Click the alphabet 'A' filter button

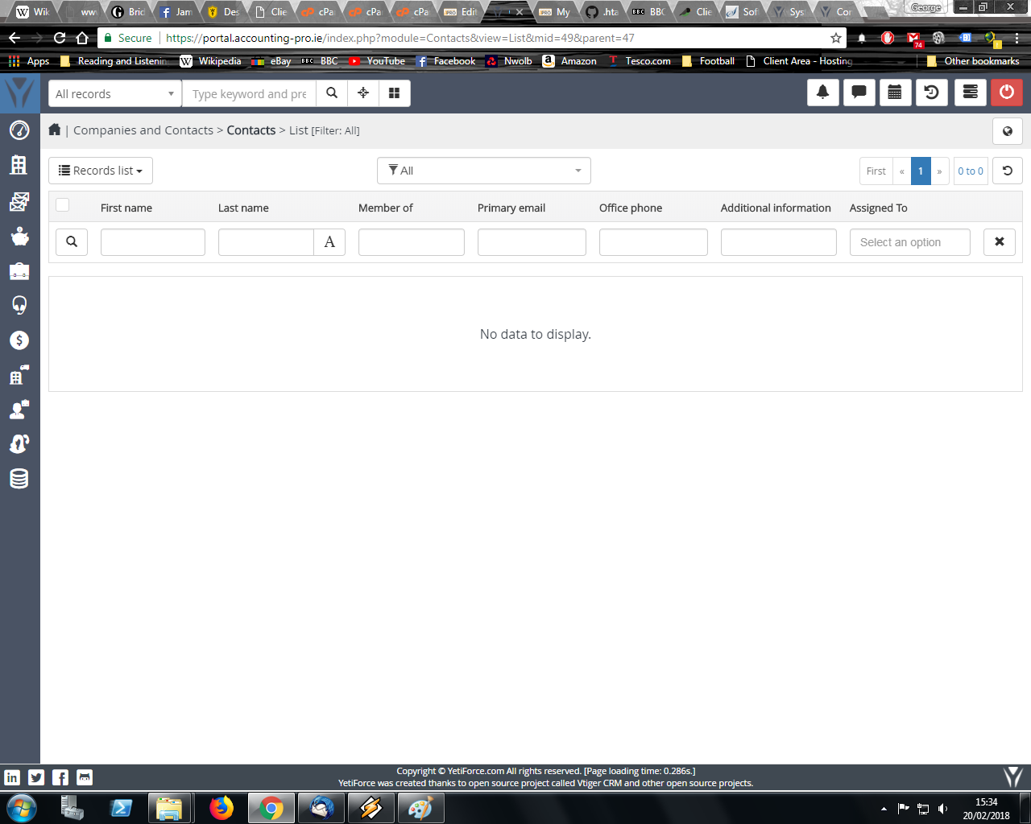[x=329, y=242]
